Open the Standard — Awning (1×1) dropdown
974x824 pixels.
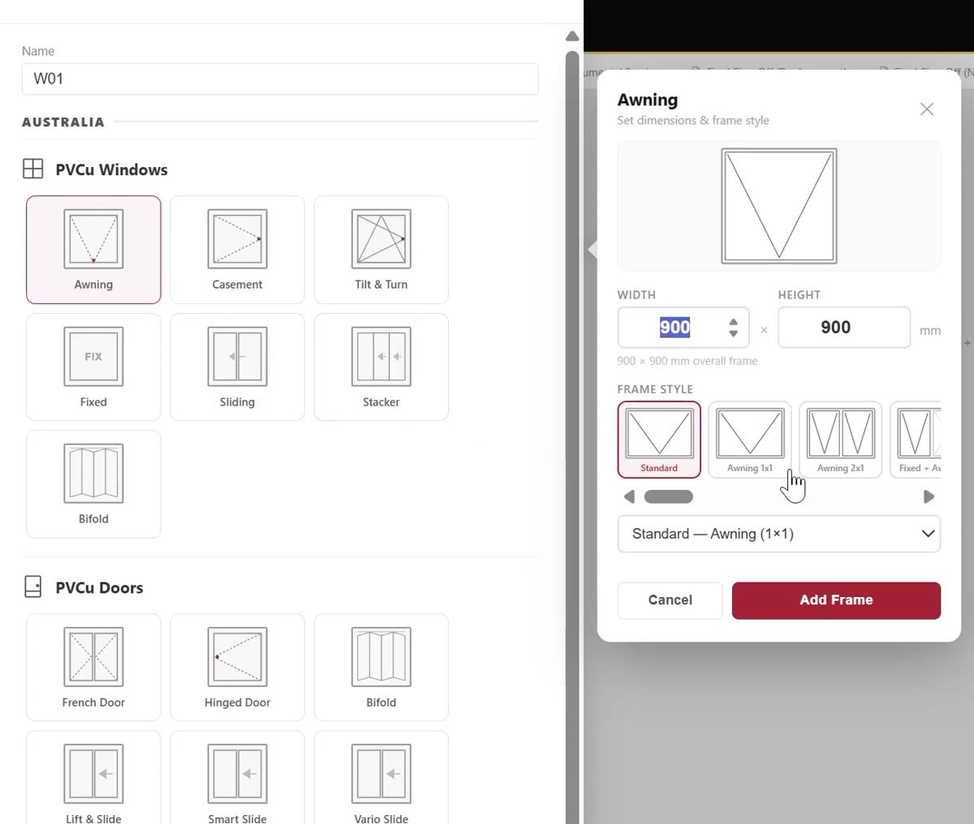tap(779, 534)
